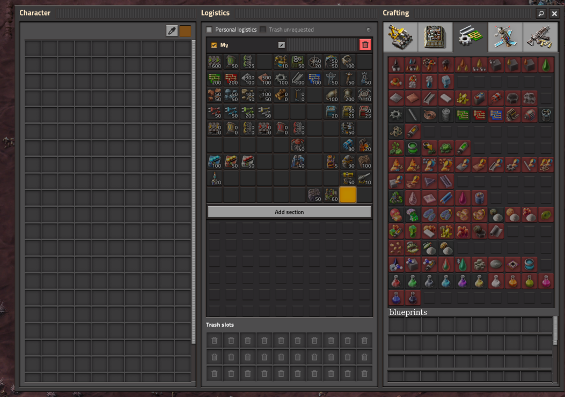
Task: Open the Combat crafting category tab
Action: pyautogui.click(x=540, y=37)
